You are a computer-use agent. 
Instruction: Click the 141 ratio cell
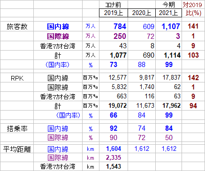point(193,26)
